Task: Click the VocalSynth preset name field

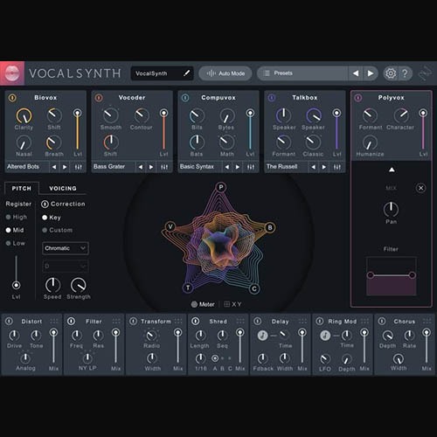Action: (x=163, y=73)
